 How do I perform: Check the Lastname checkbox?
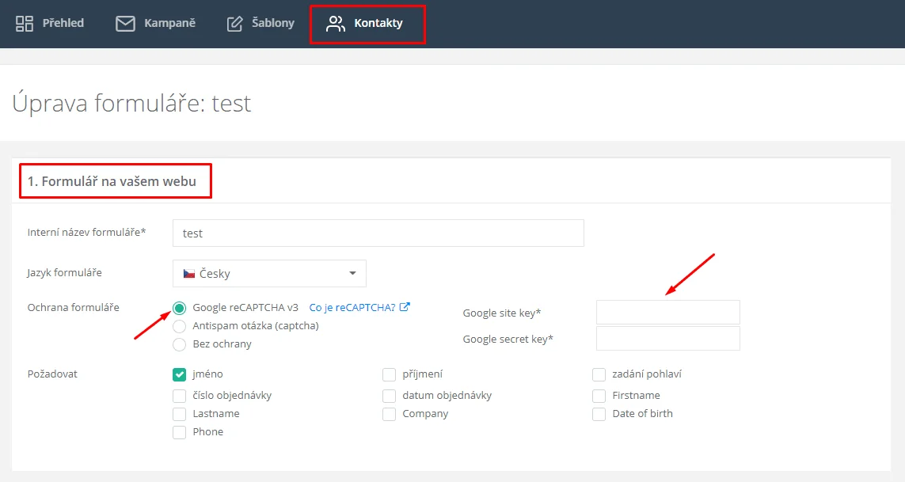pos(180,415)
